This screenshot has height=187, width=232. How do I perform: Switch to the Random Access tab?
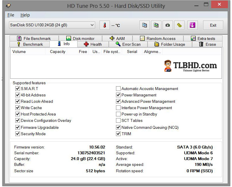coord(158,38)
